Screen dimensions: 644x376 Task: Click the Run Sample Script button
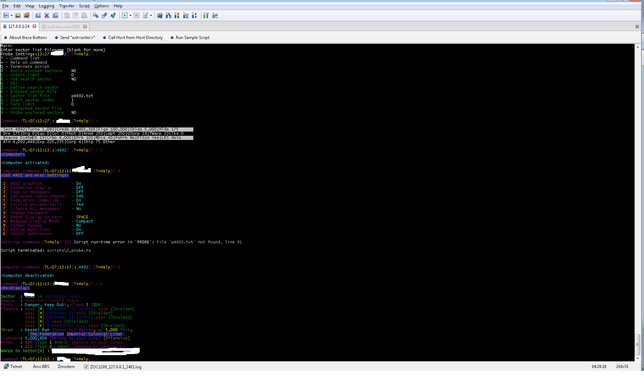pyautogui.click(x=192, y=38)
